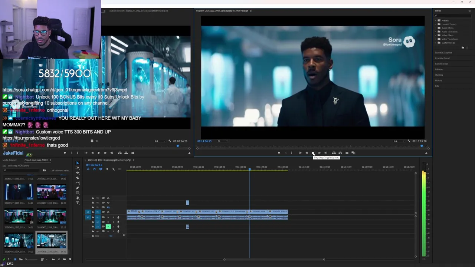This screenshot has height=267, width=475.
Task: Step forward one frame in Program monitor
Action: tap(320, 153)
